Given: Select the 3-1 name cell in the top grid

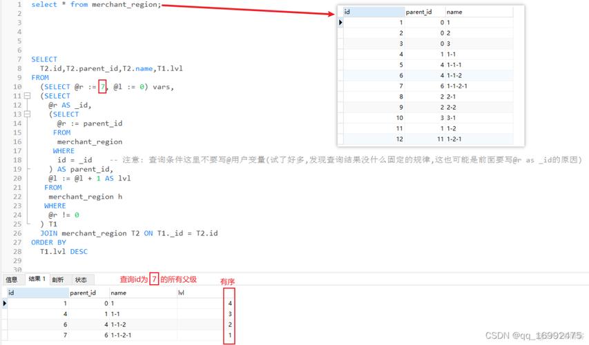Looking at the screenshot, I should point(479,118).
